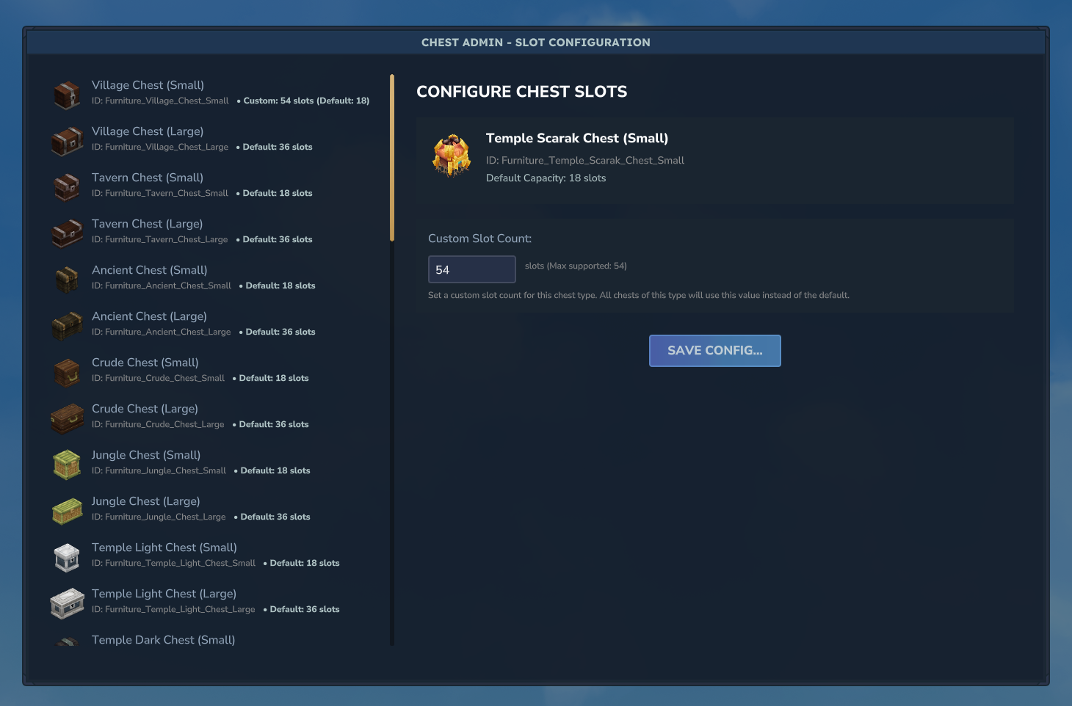Select the Jungle Chest (Large) icon
The image size is (1072, 706).
tap(67, 510)
